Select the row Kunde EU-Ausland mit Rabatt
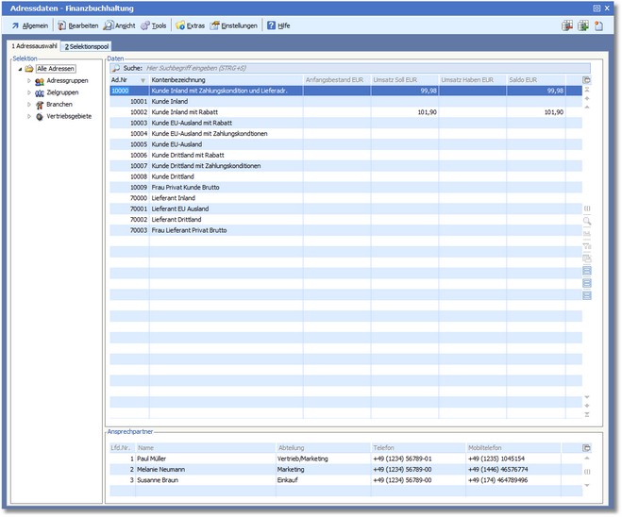Screen dimensions: 622x517 tap(193, 123)
